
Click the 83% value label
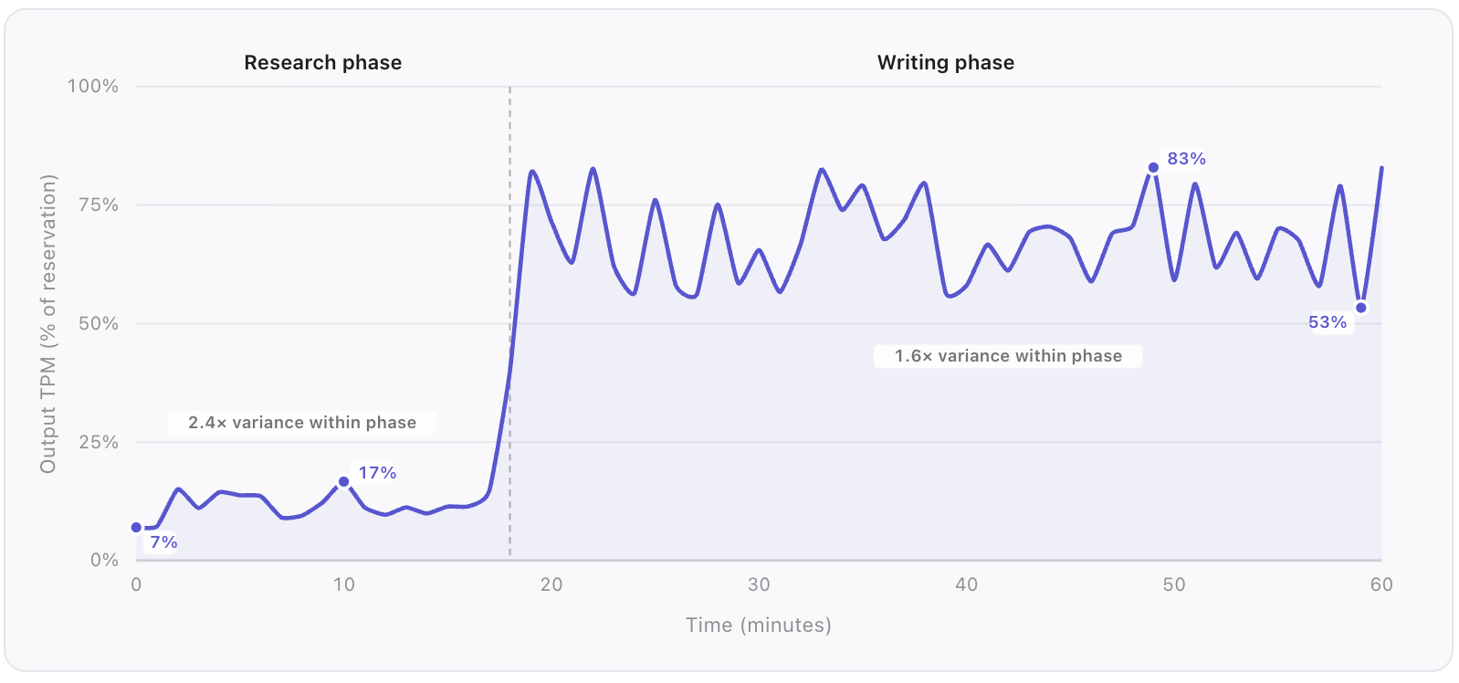[x=1186, y=159]
